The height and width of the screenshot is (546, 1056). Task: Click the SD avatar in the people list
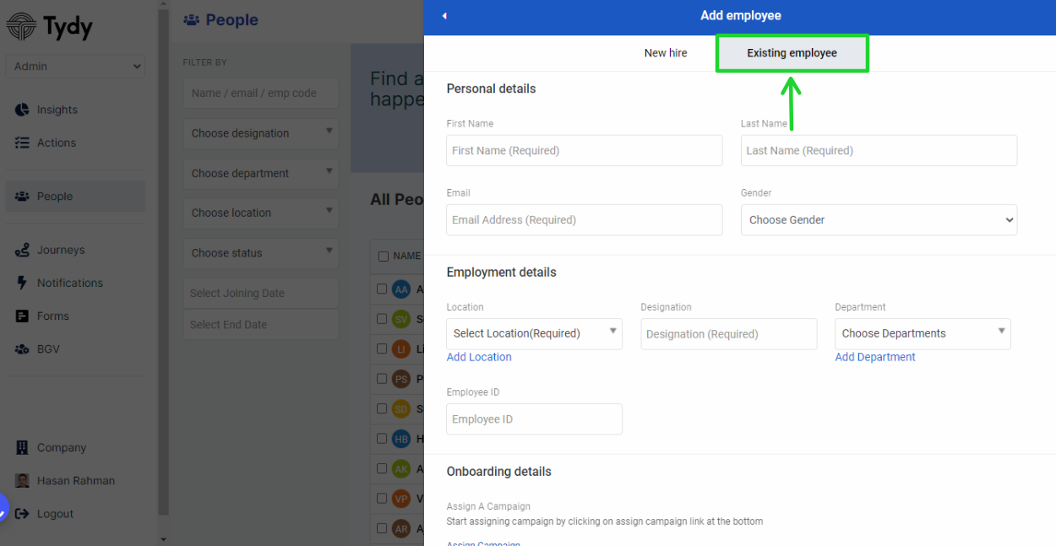(x=401, y=408)
